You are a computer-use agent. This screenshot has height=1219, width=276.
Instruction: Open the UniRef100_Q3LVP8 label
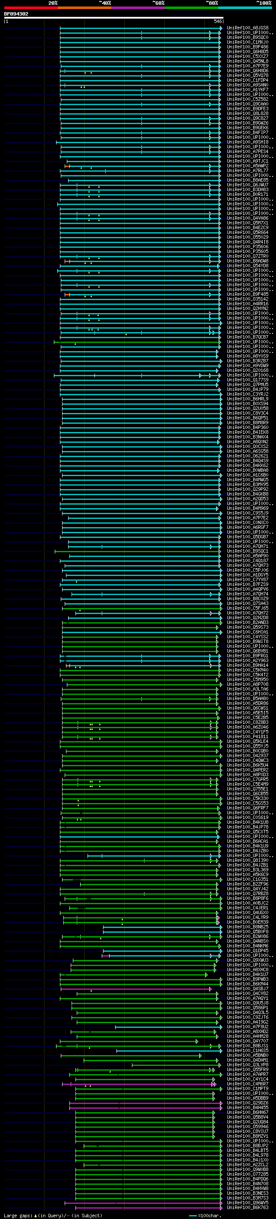click(248, 1065)
